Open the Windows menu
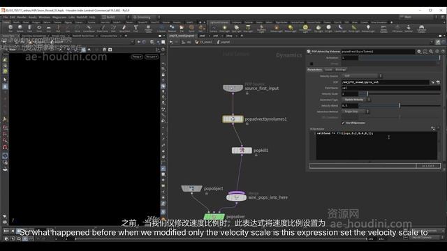Viewport: 447px width, 251px height. (x=44, y=17)
